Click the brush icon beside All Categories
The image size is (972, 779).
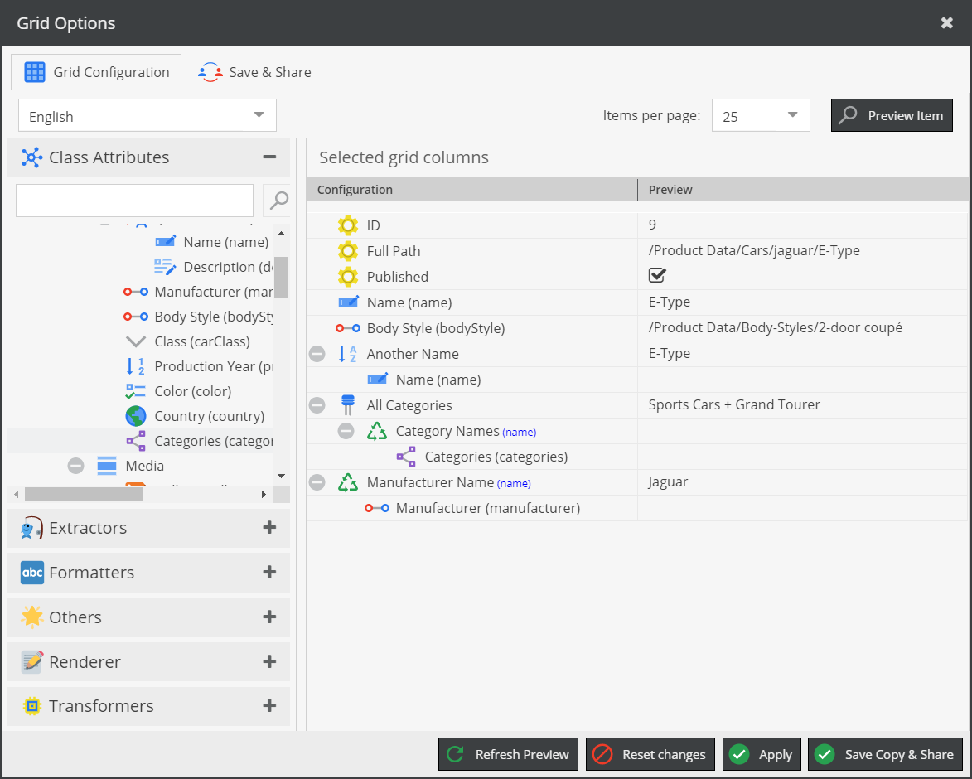348,405
